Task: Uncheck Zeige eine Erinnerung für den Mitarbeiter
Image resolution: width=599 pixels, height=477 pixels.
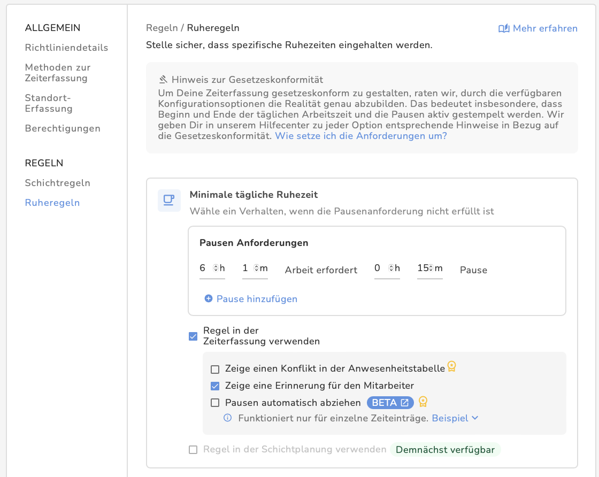Action: (x=215, y=386)
